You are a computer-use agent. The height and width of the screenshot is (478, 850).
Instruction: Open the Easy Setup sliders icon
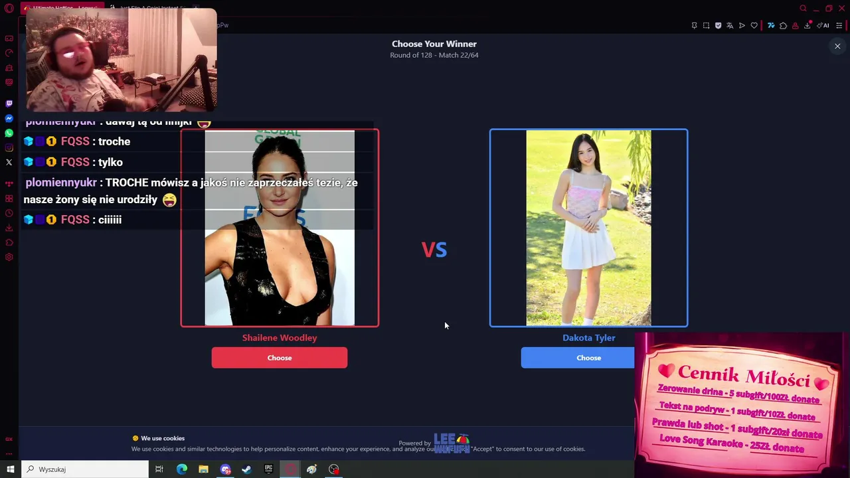[839, 25]
